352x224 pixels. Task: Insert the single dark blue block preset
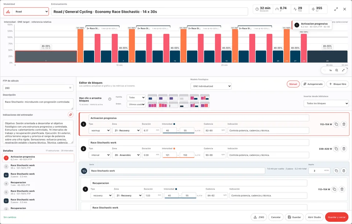[153, 97]
